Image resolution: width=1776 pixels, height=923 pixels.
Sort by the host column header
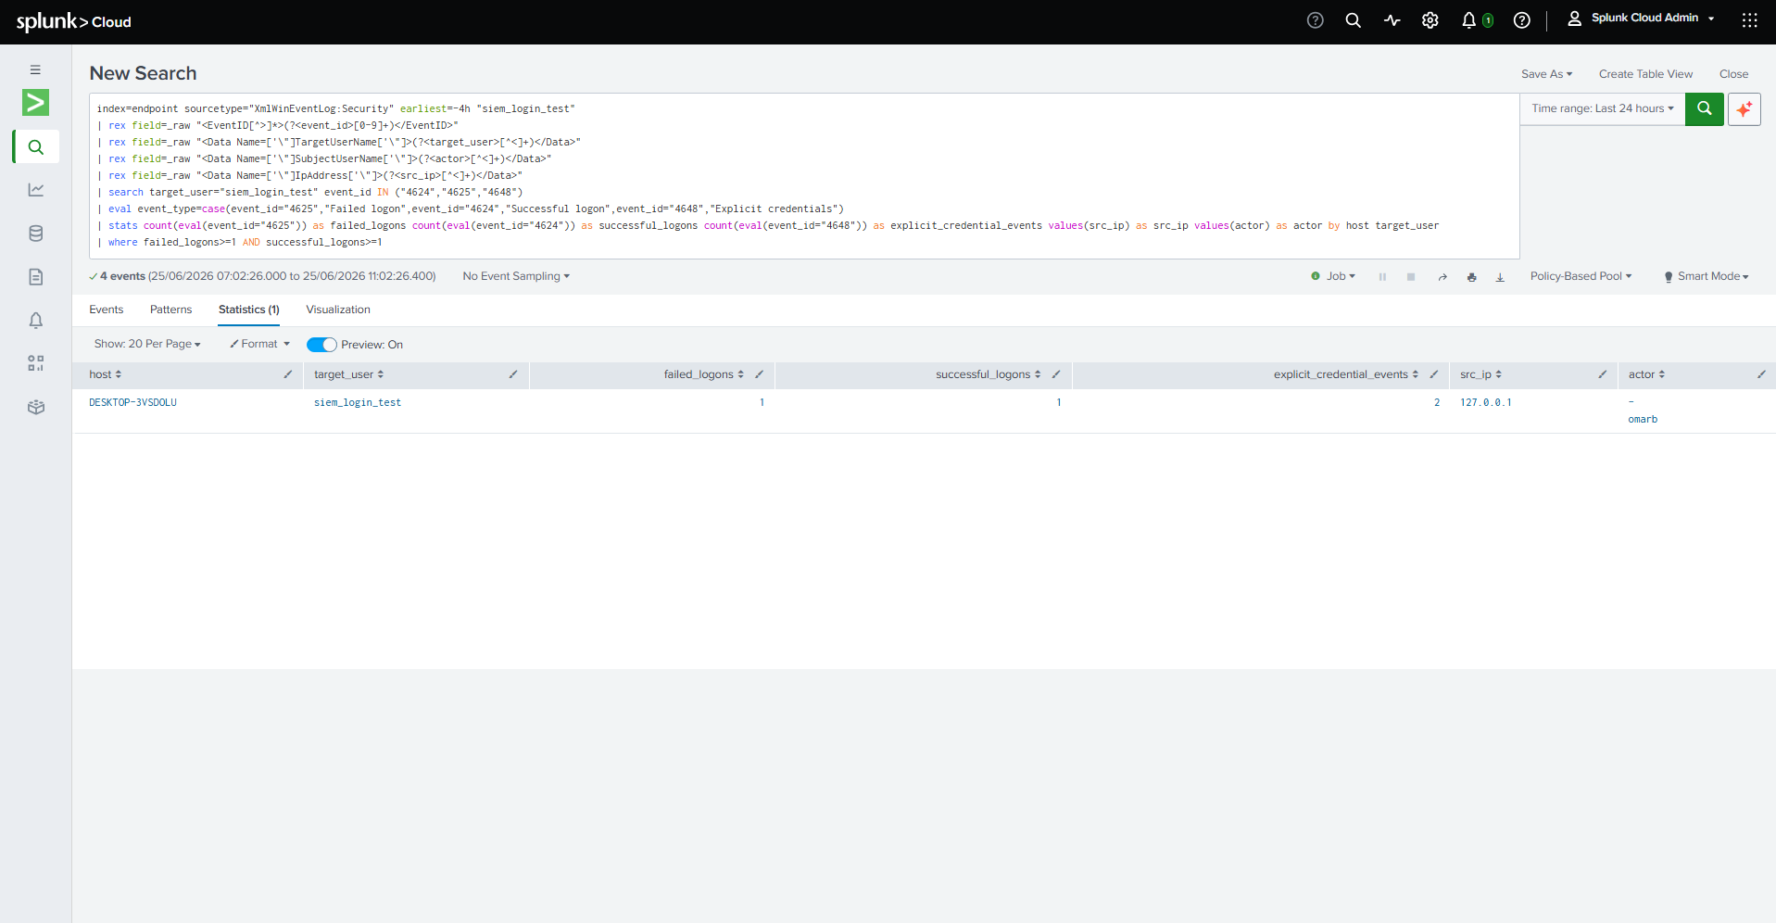(x=105, y=374)
